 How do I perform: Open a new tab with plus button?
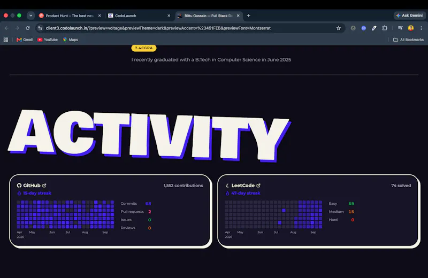(x=248, y=16)
